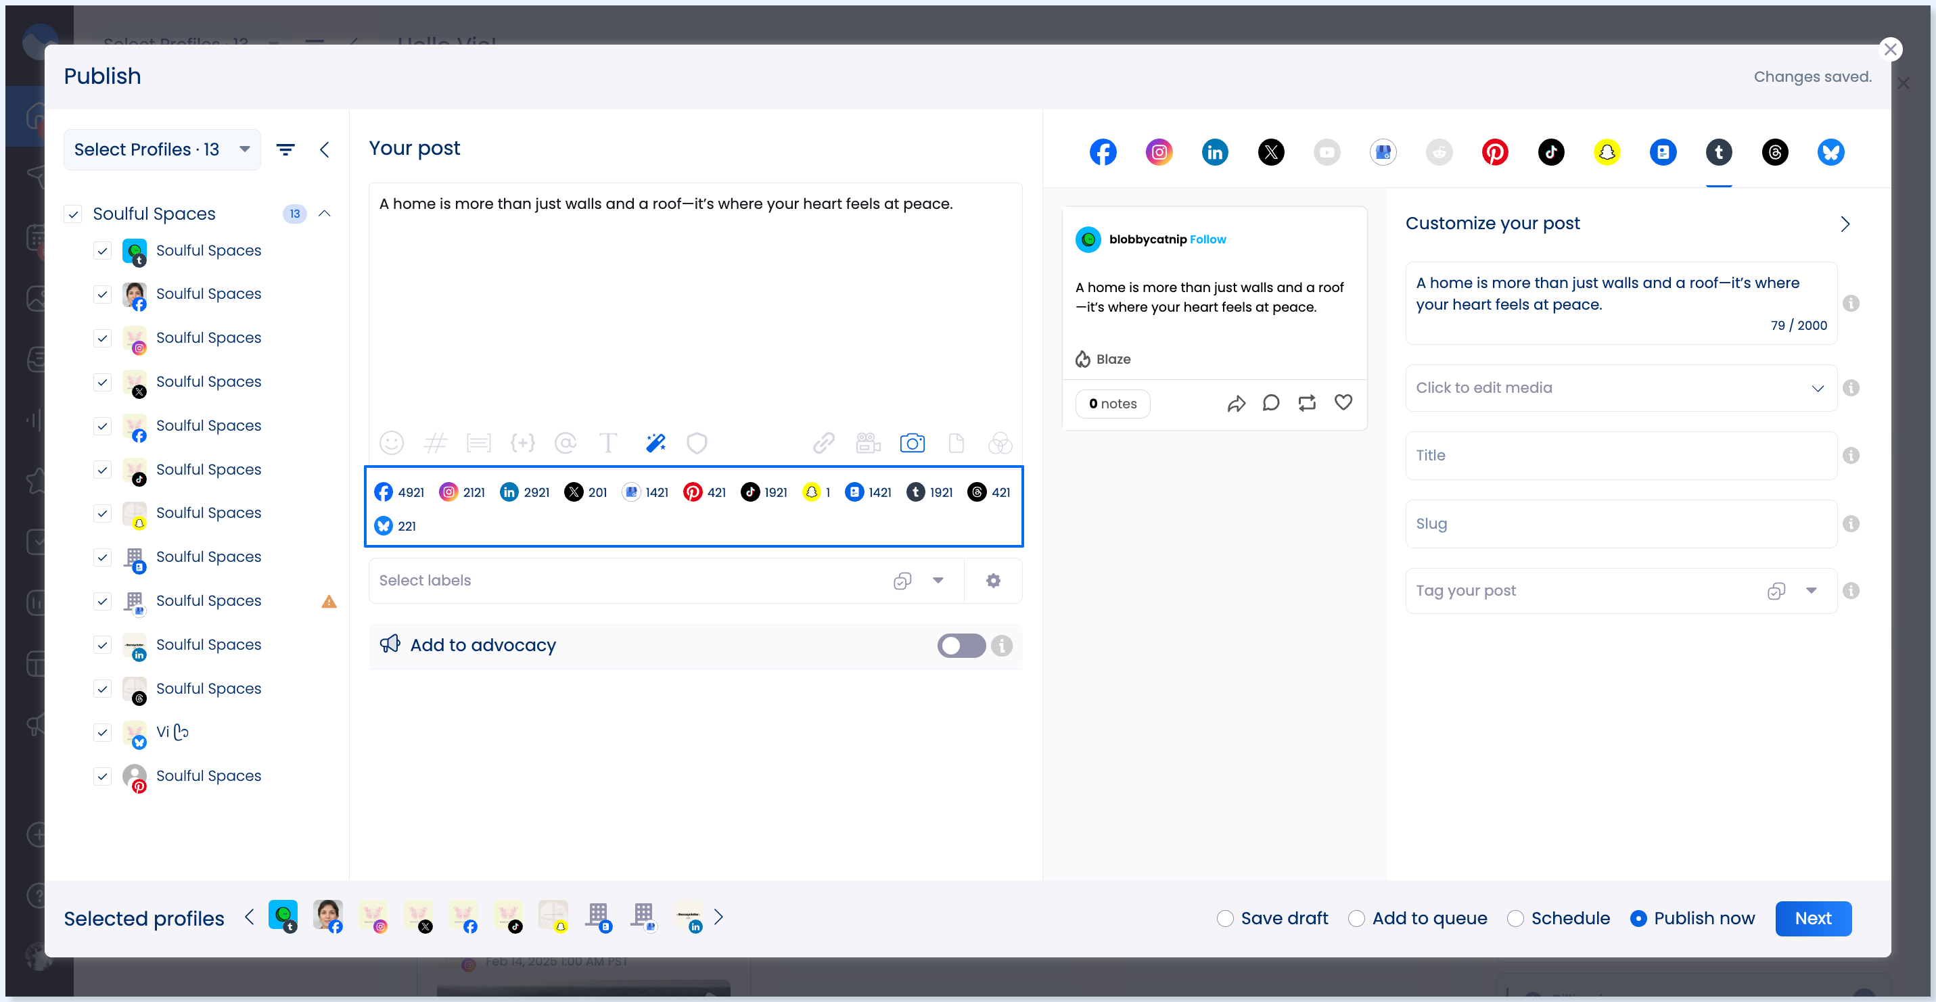Viewport: 1936px width, 1002px height.
Task: Like the preview post with heart icon
Action: (x=1344, y=402)
